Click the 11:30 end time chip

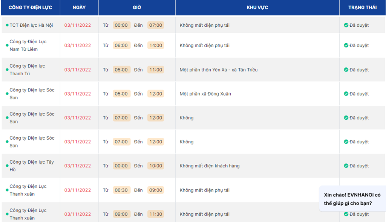[x=156, y=214]
